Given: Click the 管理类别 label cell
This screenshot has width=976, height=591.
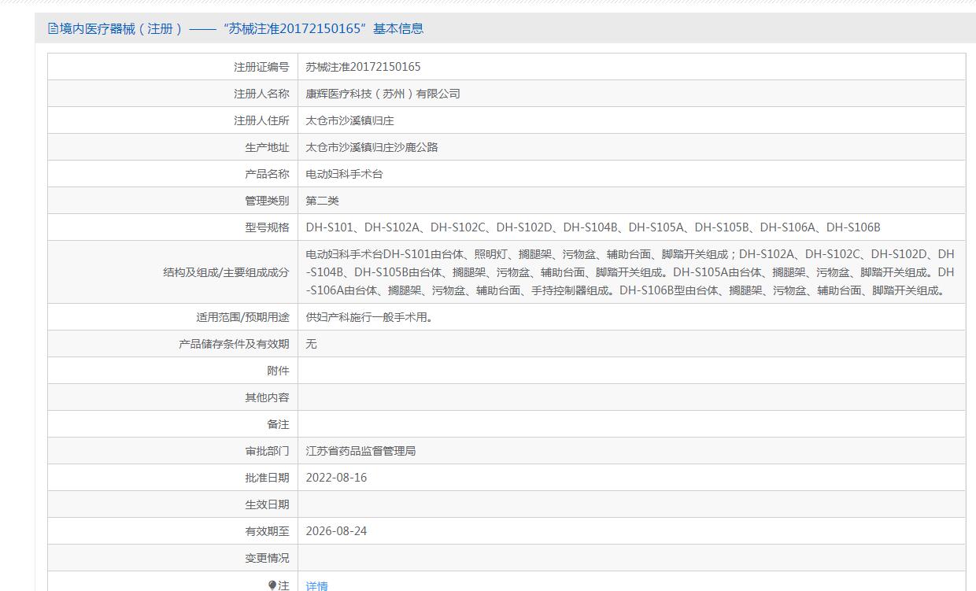Looking at the screenshot, I should [173, 201].
